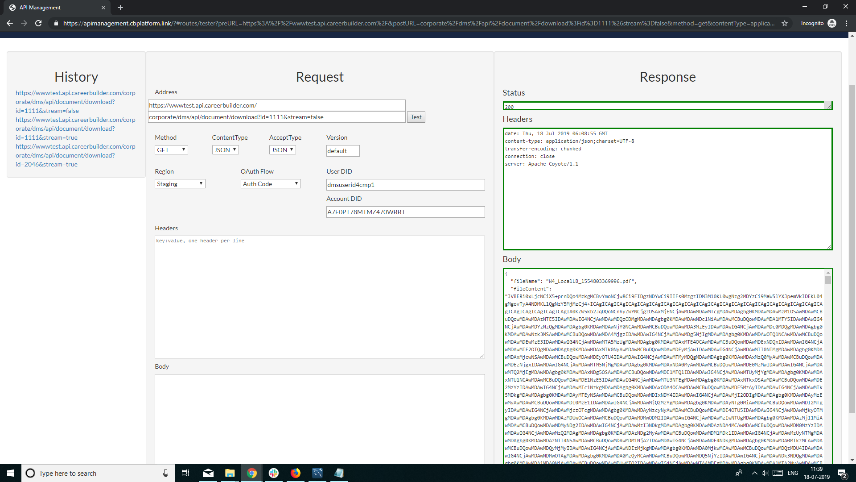
Task: Expand the Method GET dropdown
Action: [171, 150]
